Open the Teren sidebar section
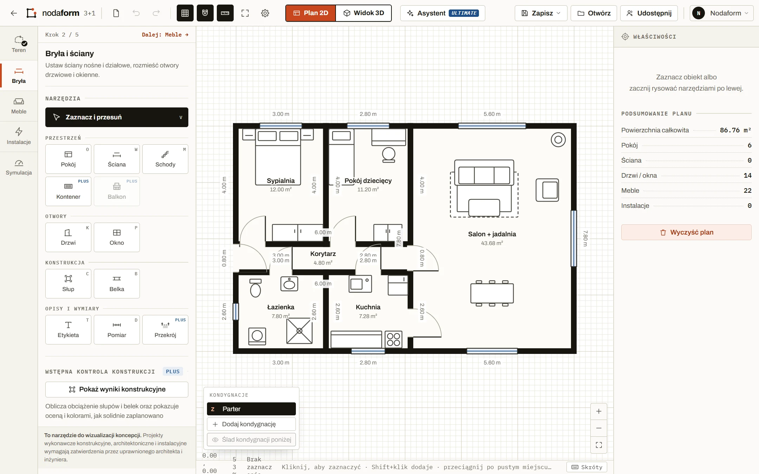The image size is (759, 474). 19,45
